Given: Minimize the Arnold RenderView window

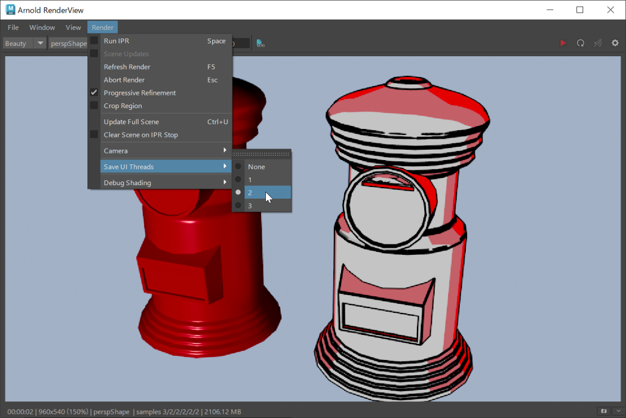Looking at the screenshot, I should click(x=550, y=10).
